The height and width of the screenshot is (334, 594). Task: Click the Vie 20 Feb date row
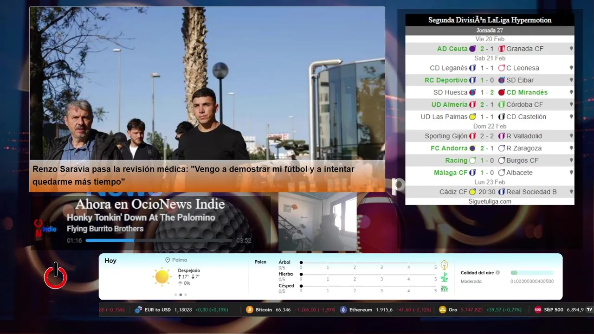pos(490,39)
